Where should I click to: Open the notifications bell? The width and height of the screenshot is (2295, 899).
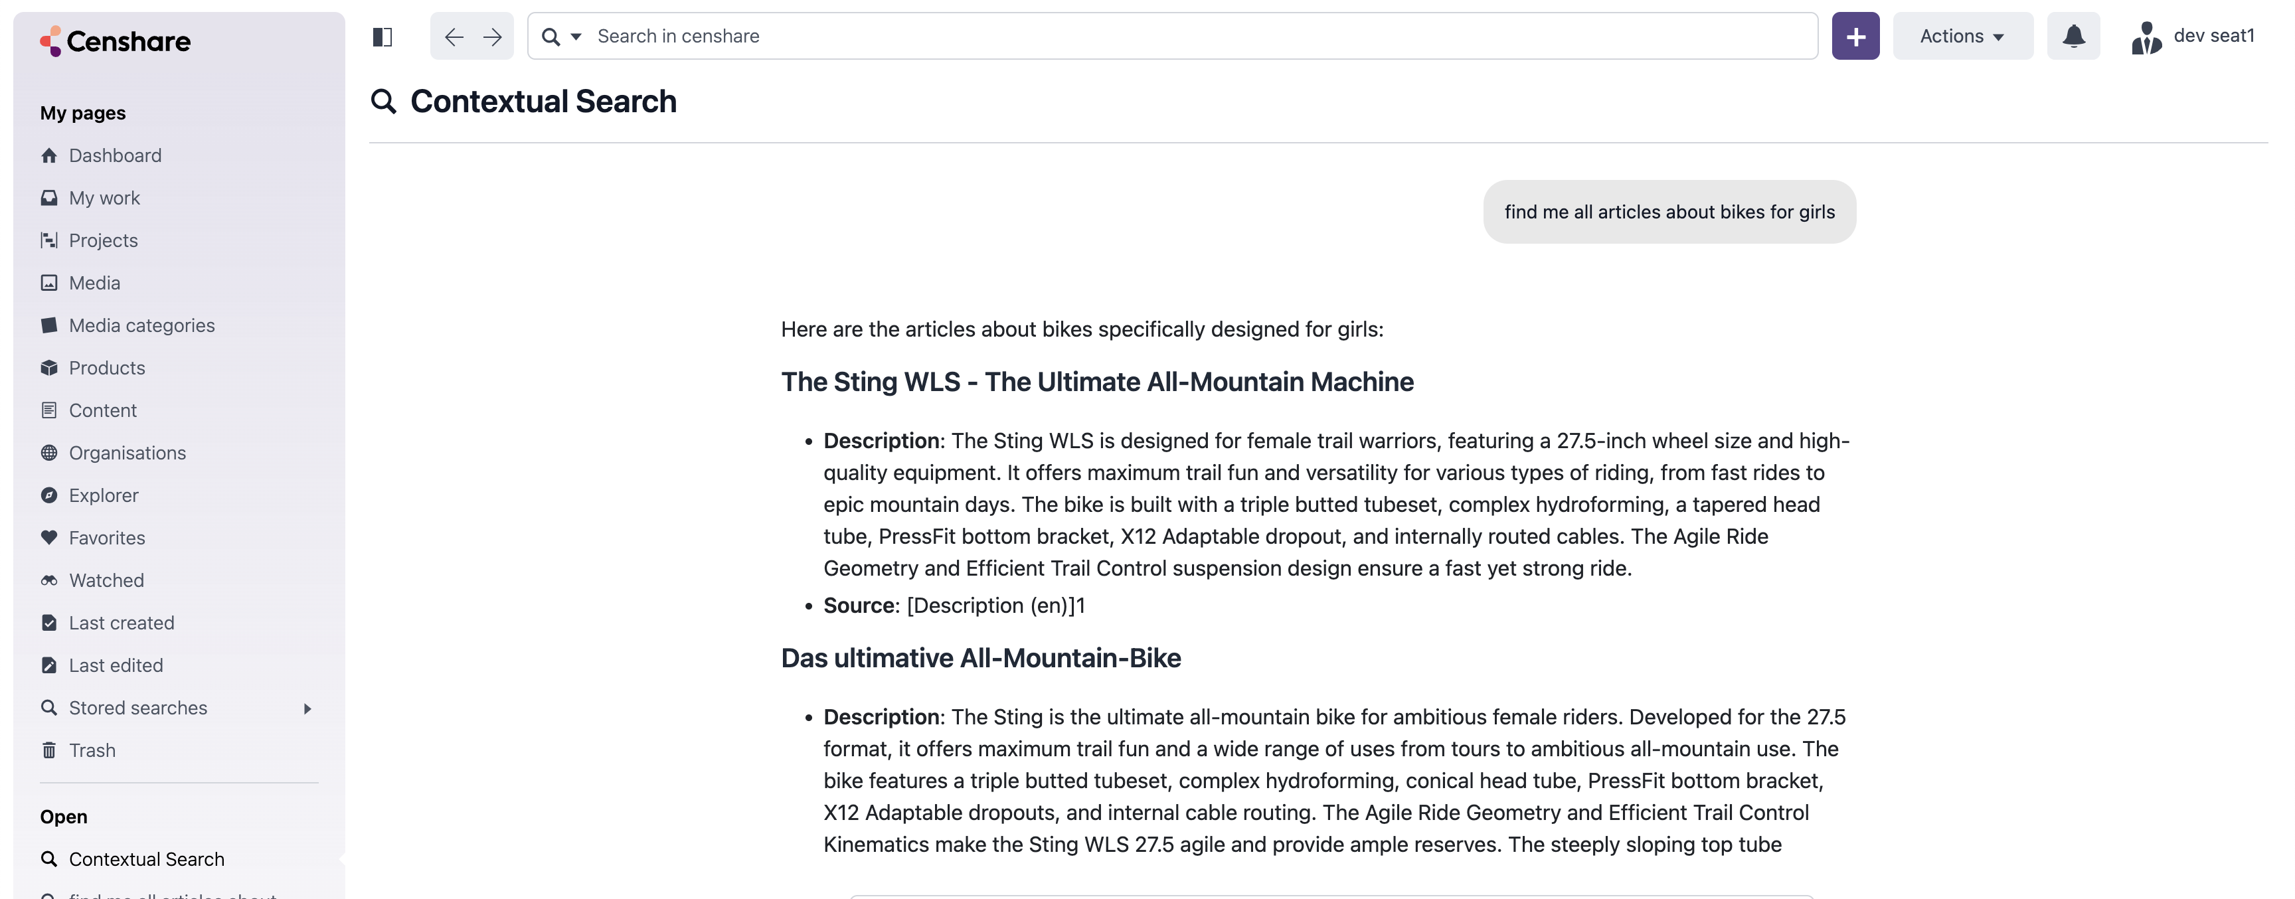(x=2073, y=37)
